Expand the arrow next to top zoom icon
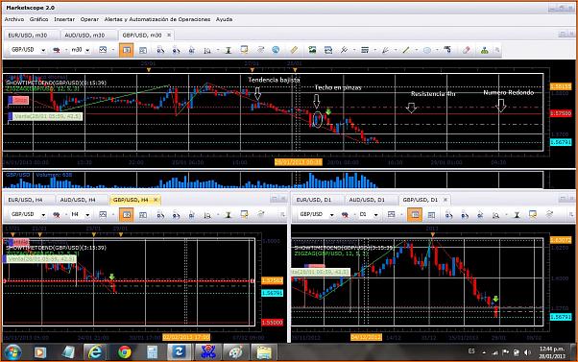This screenshot has height=362, width=578. [x=218, y=50]
